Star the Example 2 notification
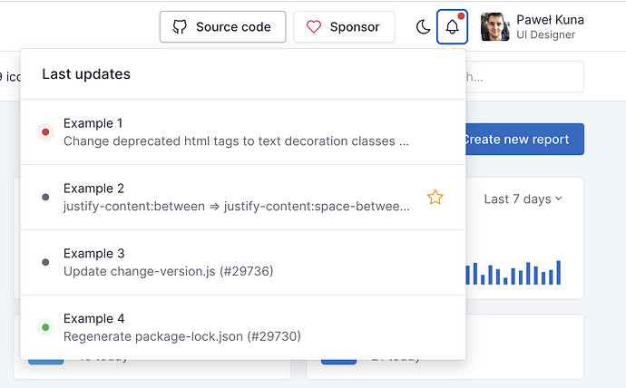The width and height of the screenshot is (626, 388). pos(435,197)
